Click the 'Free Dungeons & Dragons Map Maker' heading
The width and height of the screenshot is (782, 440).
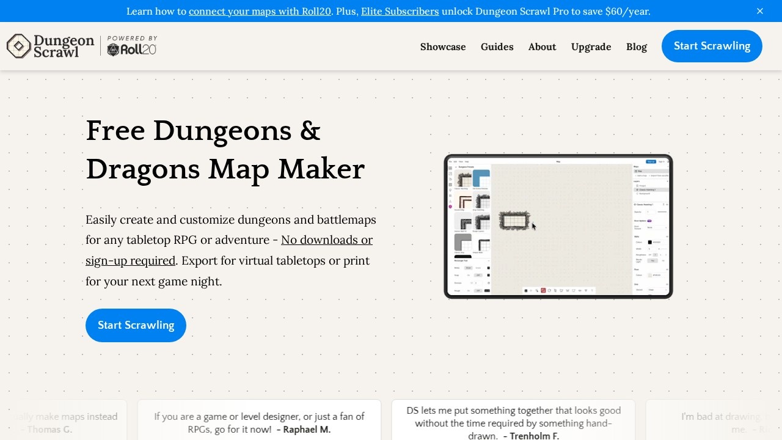(x=225, y=150)
